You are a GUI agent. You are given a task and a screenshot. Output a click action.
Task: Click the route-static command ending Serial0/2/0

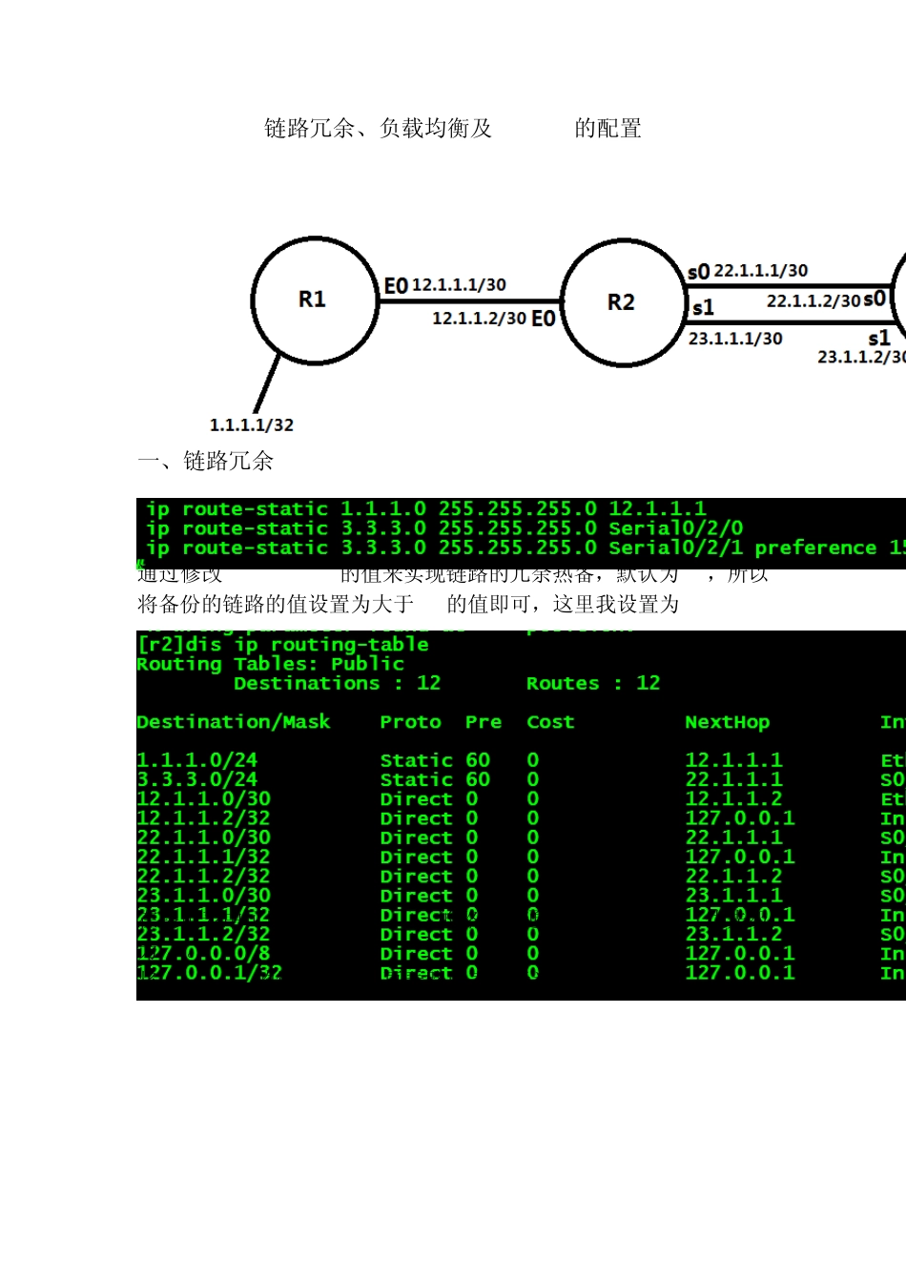[444, 528]
